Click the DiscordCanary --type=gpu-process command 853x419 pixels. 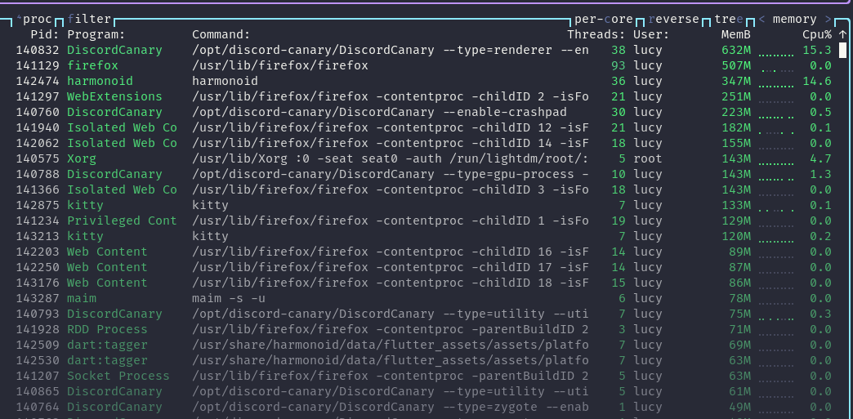click(x=390, y=174)
